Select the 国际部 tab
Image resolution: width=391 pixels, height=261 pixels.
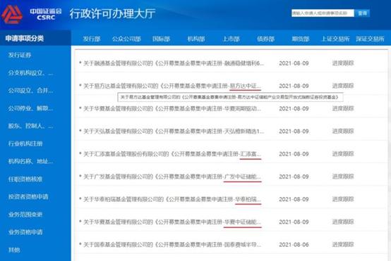161,39
